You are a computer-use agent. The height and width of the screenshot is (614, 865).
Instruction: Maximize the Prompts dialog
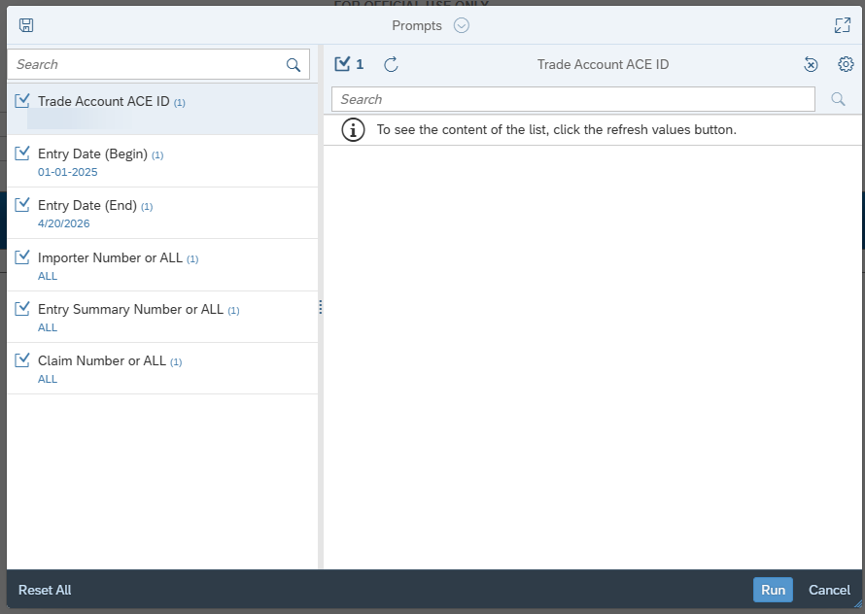pyautogui.click(x=843, y=25)
